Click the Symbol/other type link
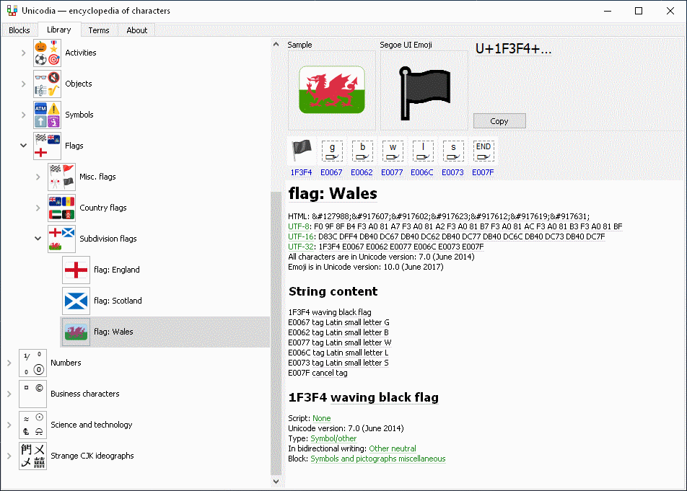 (x=333, y=438)
